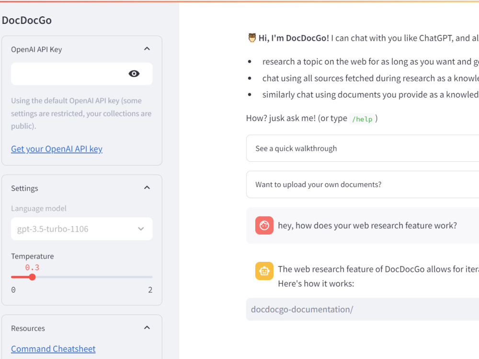Click the docdocgo-documentation/ collection box
Image resolution: width=479 pixels, height=359 pixels.
(362, 309)
